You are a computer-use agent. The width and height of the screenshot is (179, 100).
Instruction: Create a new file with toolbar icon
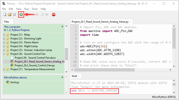tap(5, 15)
